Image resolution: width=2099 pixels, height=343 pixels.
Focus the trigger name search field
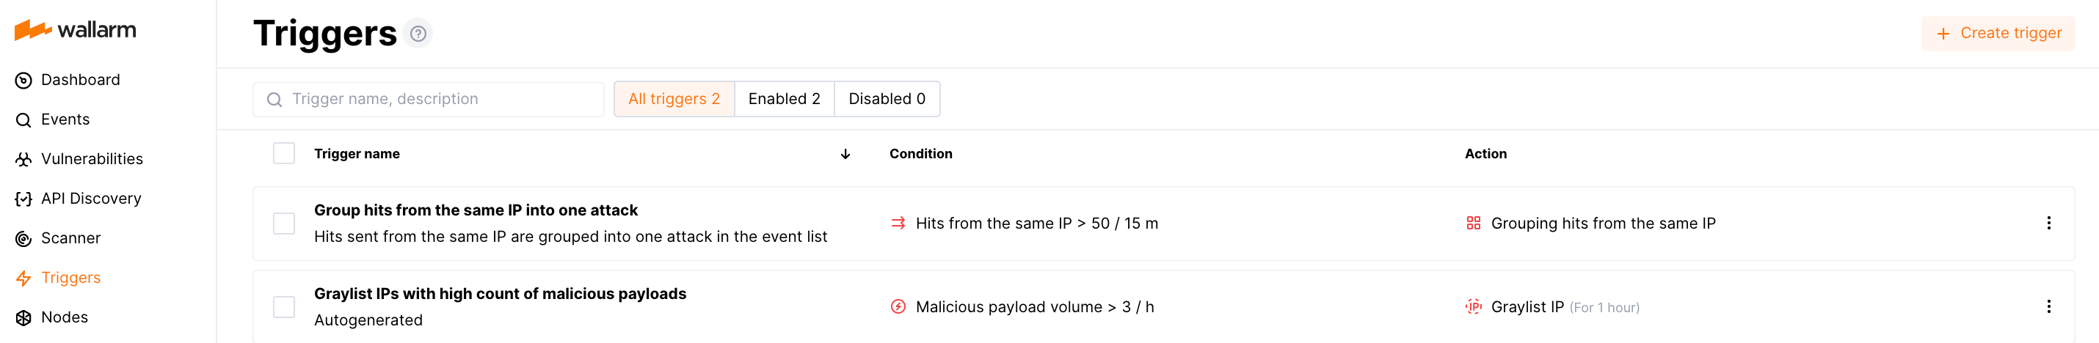(x=440, y=99)
